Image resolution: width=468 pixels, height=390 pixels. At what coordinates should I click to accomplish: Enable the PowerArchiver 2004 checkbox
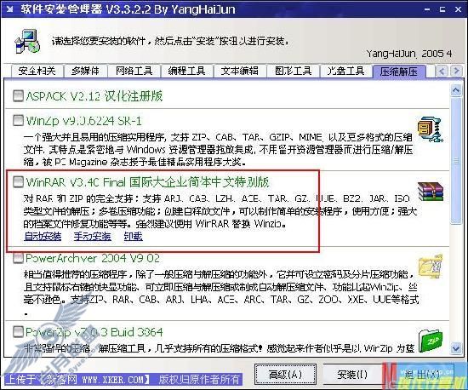click(18, 258)
